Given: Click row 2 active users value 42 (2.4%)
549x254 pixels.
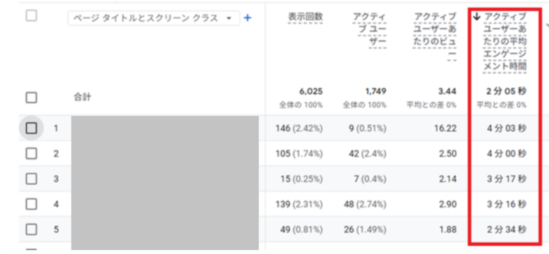Looking at the screenshot, I should [x=366, y=154].
